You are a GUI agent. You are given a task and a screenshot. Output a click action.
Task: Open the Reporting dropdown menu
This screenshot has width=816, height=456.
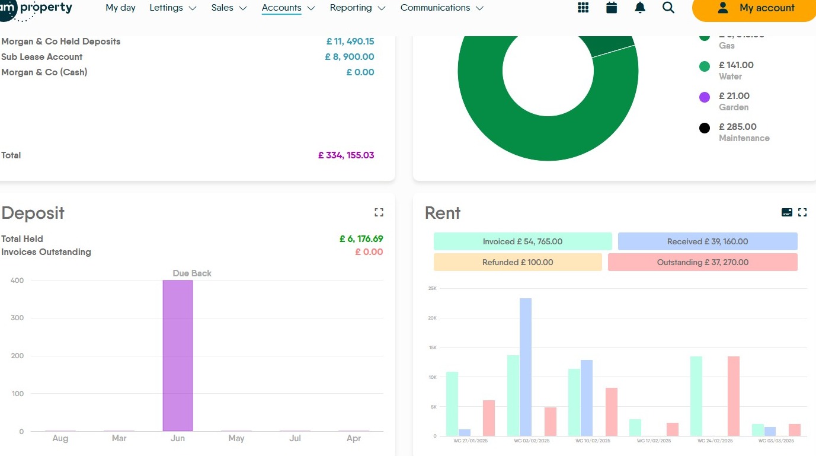pos(357,8)
